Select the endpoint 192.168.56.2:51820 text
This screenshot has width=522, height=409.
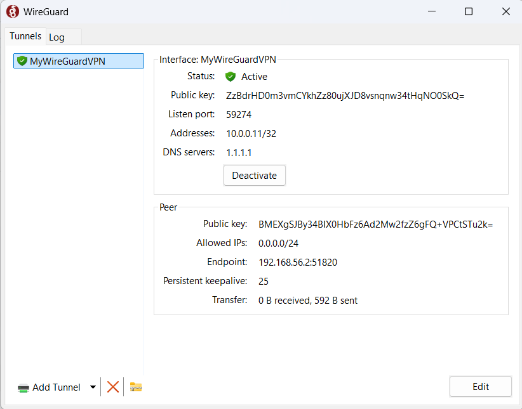[297, 263]
